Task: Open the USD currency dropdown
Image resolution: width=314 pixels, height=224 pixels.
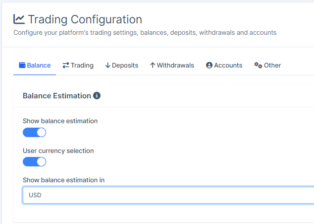Action: coord(167,195)
